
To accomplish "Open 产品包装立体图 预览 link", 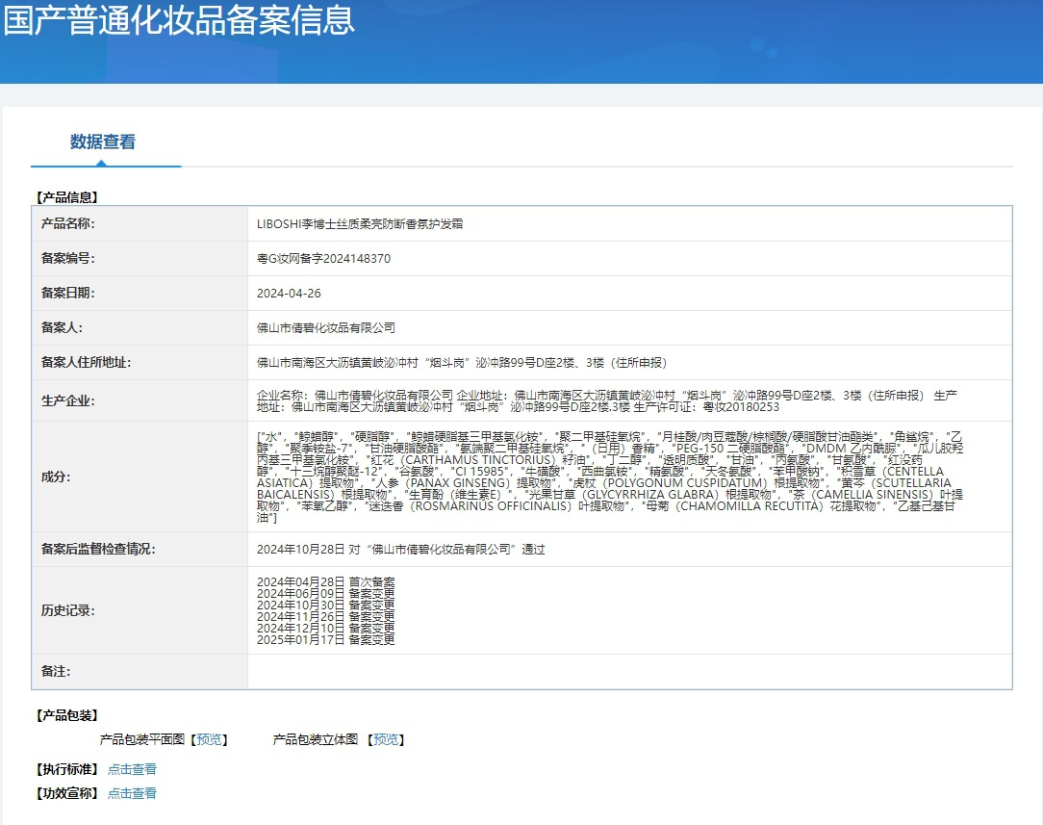I will [386, 739].
